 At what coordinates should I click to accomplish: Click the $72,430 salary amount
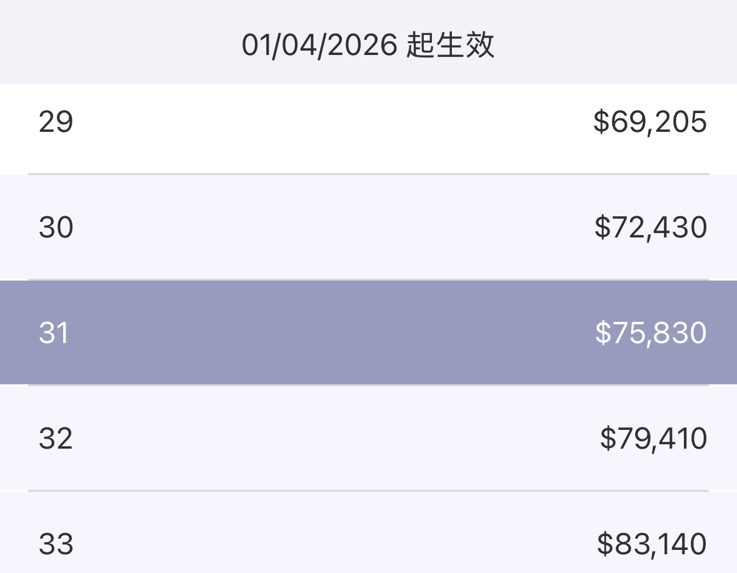pyautogui.click(x=651, y=228)
